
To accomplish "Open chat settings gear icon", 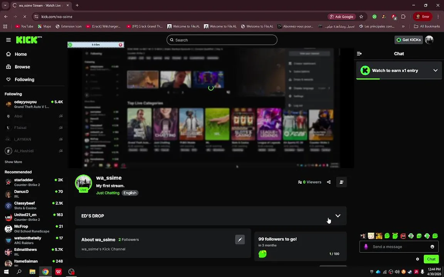I will tap(417, 259).
